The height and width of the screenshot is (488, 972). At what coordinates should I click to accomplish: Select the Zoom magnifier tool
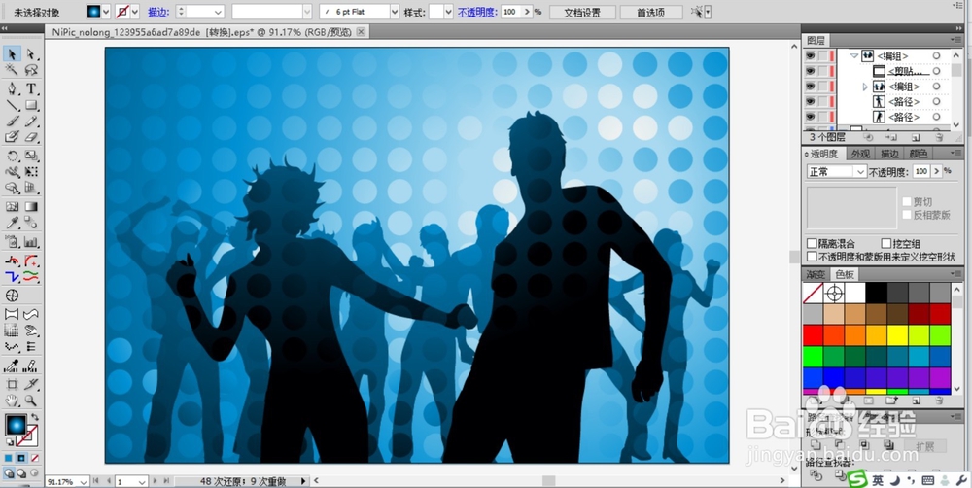pyautogui.click(x=31, y=401)
